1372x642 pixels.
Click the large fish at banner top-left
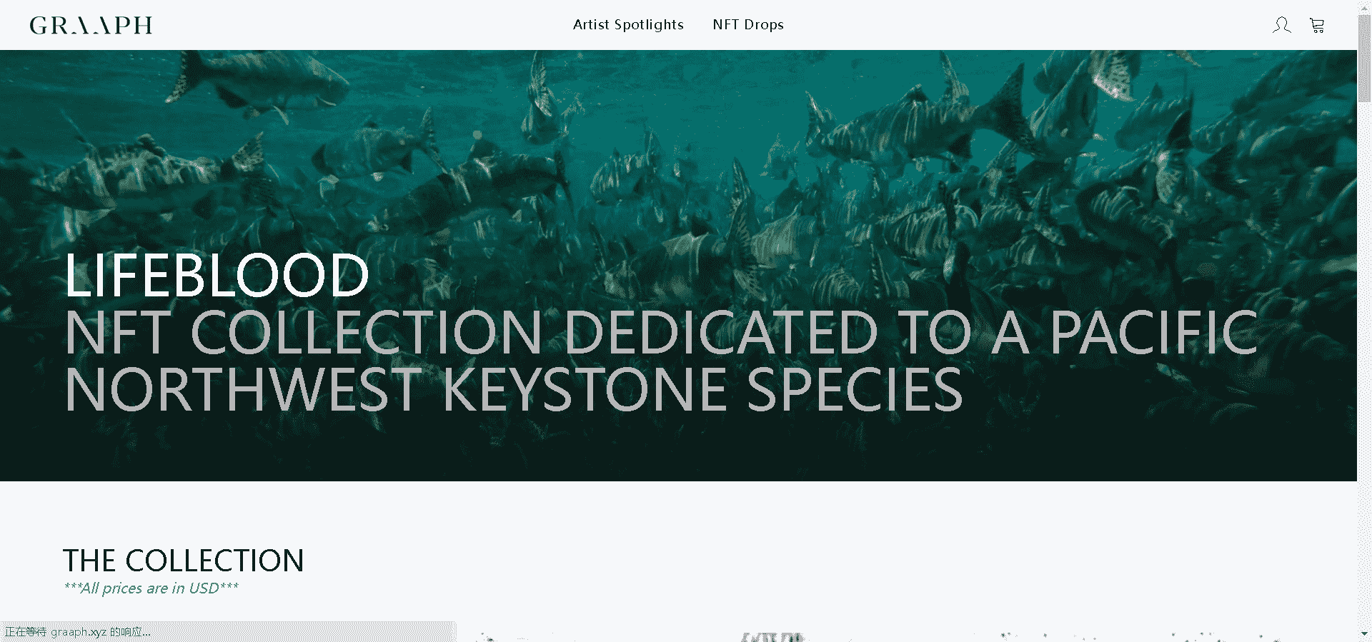[x=257, y=82]
